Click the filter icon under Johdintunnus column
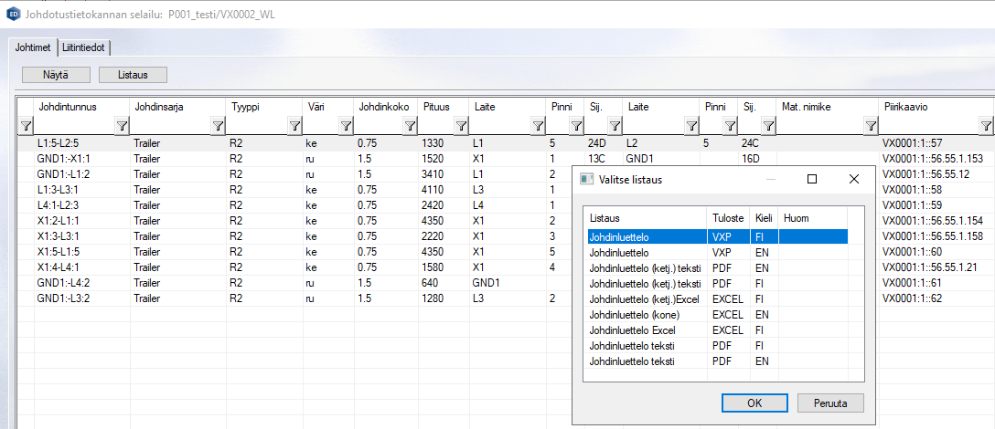Image resolution: width=995 pixels, height=429 pixels. coord(122,126)
